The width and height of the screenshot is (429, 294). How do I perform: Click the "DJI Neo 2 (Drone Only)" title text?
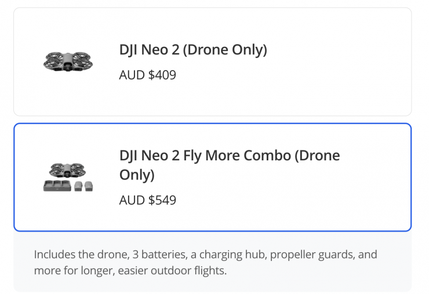(x=193, y=50)
